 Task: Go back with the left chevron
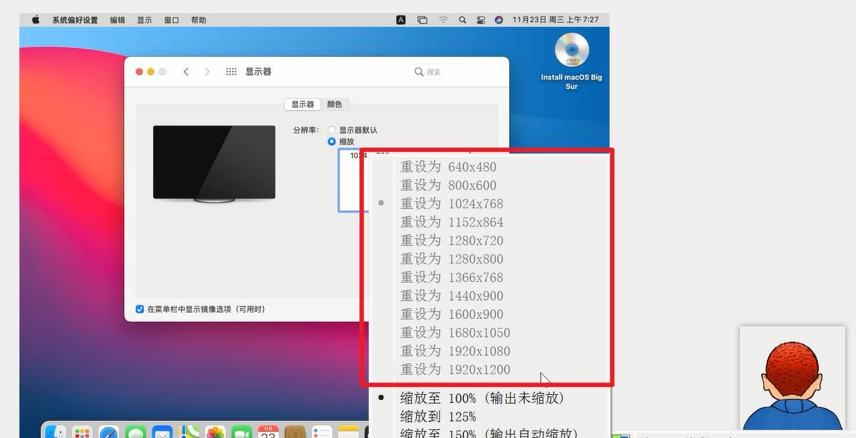[186, 72]
